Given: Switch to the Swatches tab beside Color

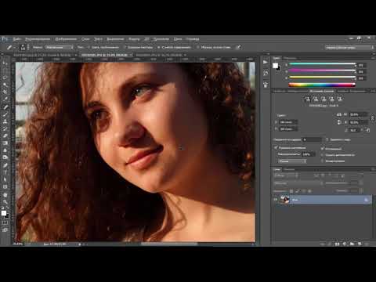Looking at the screenshot, I should click(x=290, y=58).
